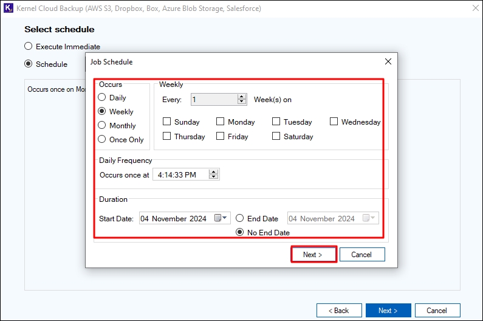Increase the Occurs once at time

[x=213, y=172]
